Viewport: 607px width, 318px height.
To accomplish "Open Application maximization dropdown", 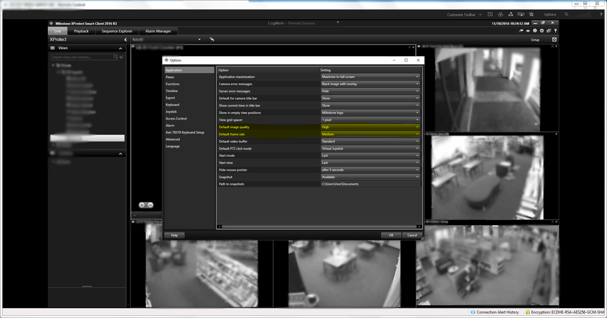I will tap(370, 77).
